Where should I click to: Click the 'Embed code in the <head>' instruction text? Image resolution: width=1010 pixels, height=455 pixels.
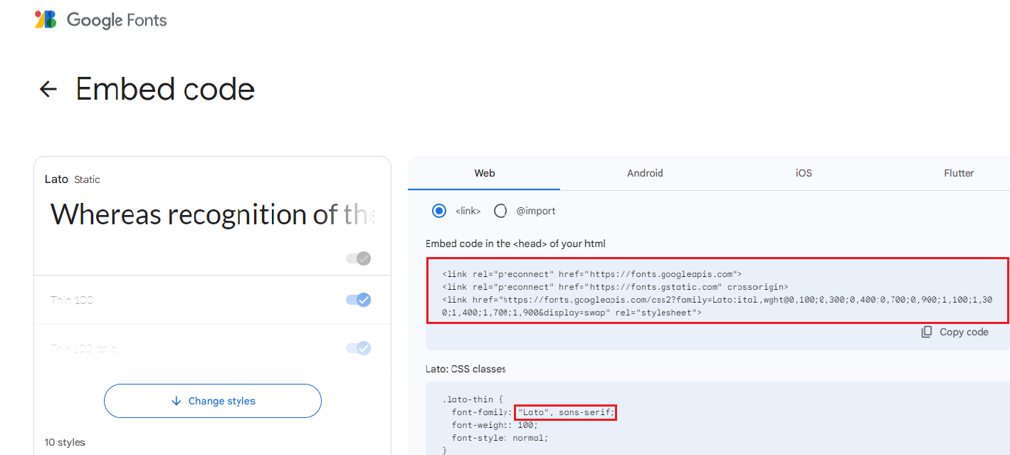point(515,244)
